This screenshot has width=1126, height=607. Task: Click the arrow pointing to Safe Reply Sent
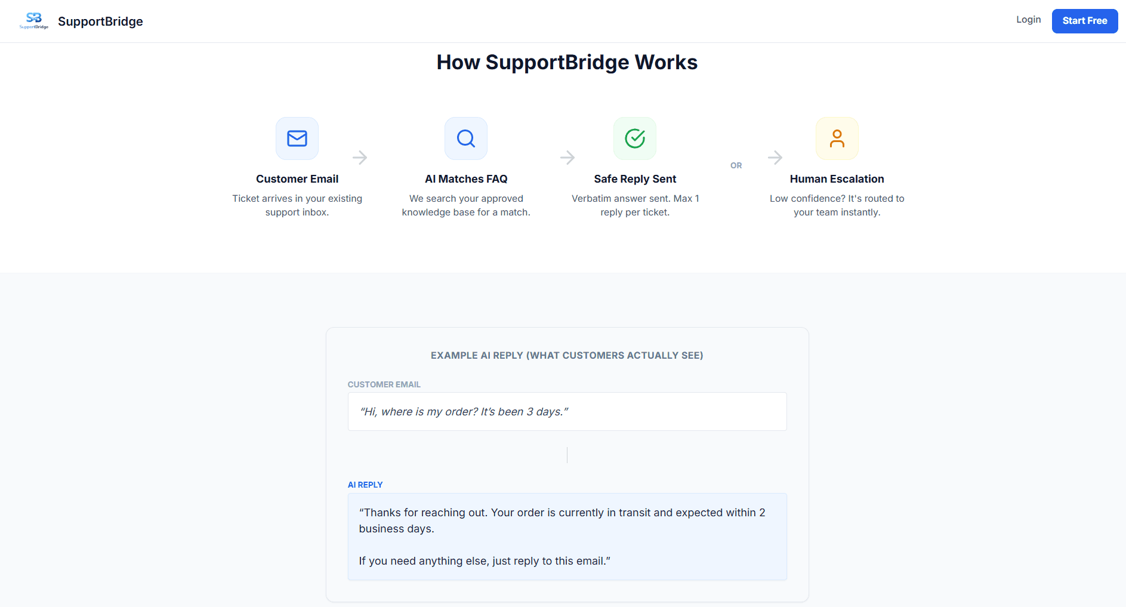pyautogui.click(x=567, y=157)
